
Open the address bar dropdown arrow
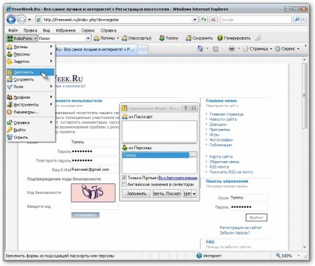195,20
